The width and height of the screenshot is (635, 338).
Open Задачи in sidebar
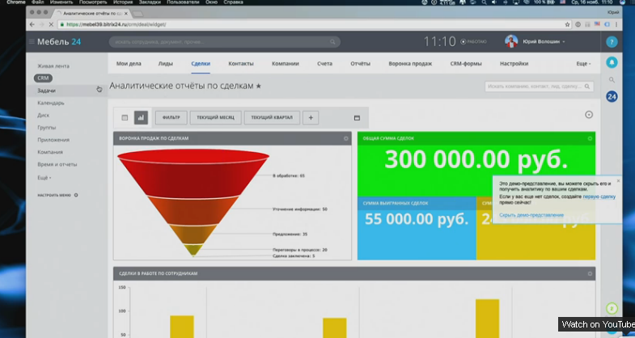point(47,91)
